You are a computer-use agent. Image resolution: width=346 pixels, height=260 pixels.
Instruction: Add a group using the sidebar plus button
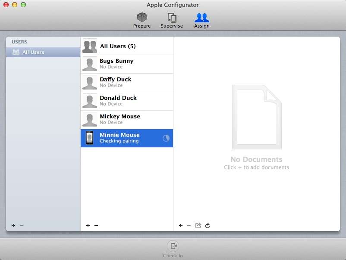(x=13, y=225)
